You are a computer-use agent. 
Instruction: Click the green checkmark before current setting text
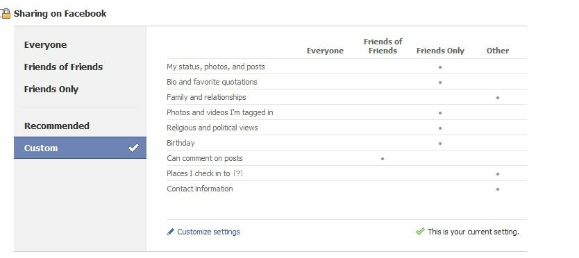click(420, 232)
